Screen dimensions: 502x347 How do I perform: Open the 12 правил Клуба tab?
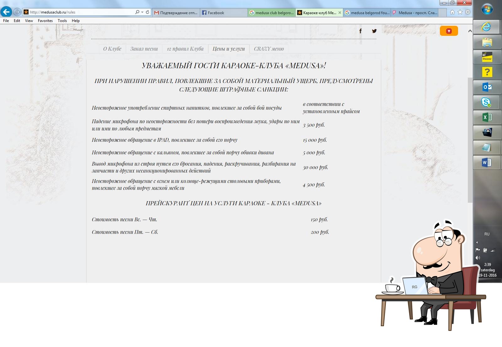tap(185, 49)
